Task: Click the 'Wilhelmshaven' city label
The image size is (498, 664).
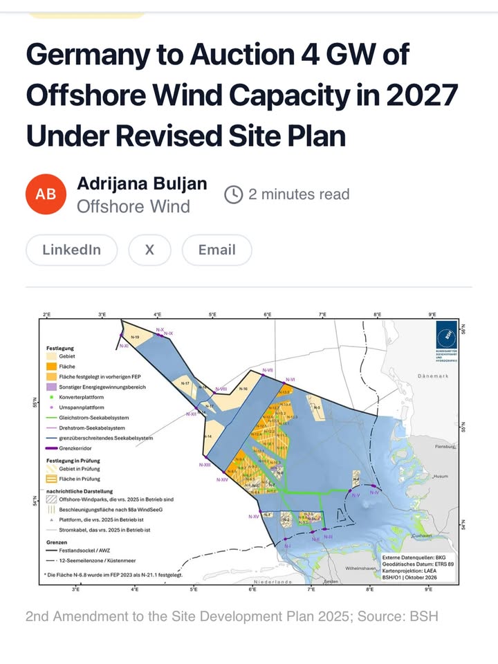Action: click(x=361, y=569)
